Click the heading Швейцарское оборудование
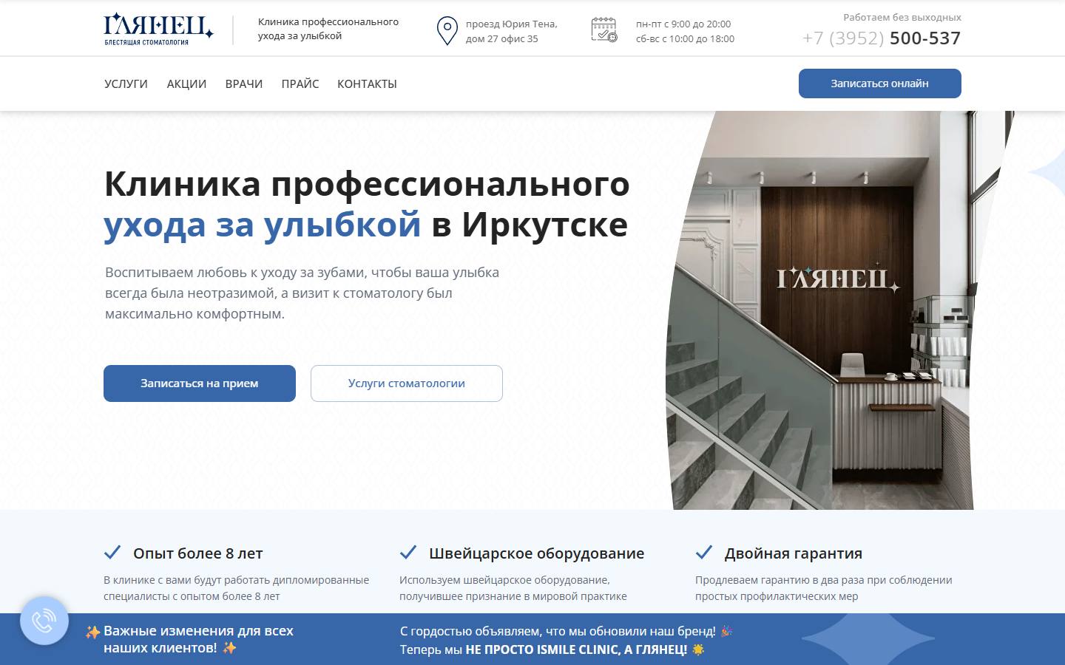 537,553
